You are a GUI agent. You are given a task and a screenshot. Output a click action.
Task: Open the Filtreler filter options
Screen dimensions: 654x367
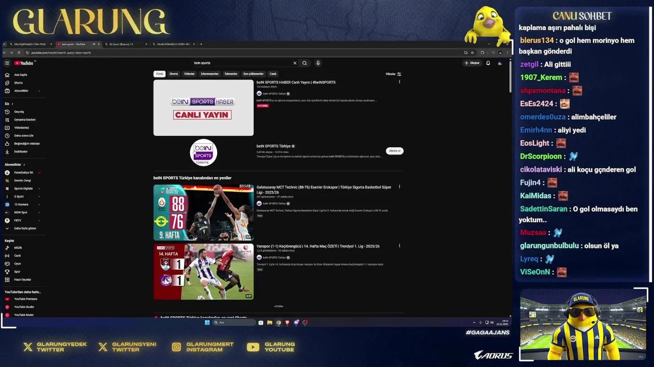point(393,74)
